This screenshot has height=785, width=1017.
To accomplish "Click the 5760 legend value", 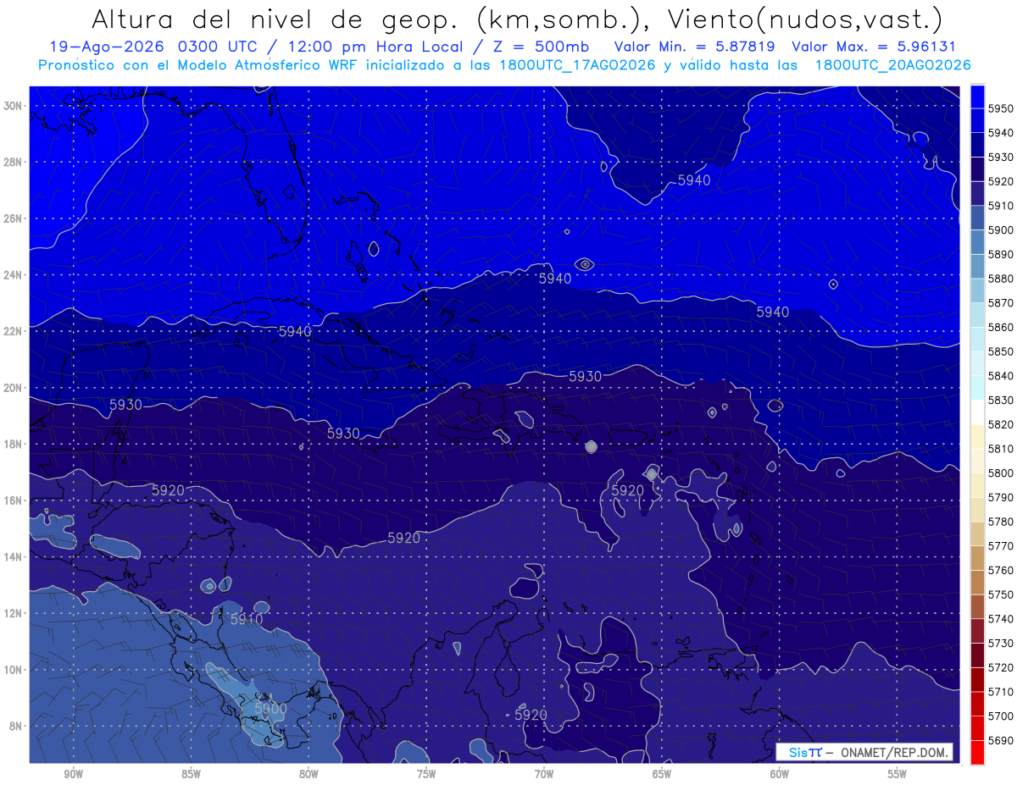I will click(1001, 570).
